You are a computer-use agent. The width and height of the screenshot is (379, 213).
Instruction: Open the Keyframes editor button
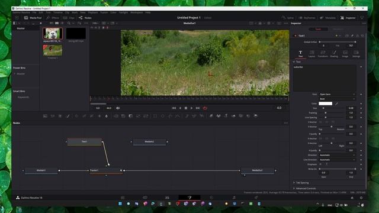click(307, 18)
